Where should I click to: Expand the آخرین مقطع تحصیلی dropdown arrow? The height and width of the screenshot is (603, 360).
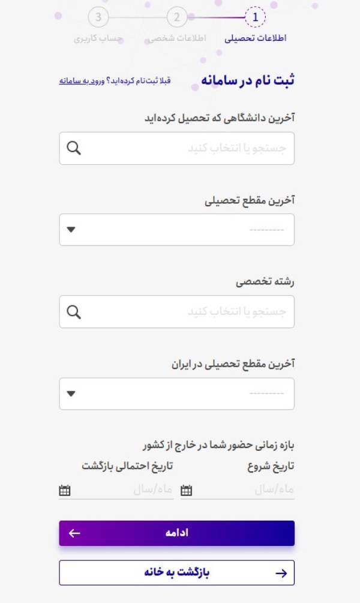click(x=71, y=230)
